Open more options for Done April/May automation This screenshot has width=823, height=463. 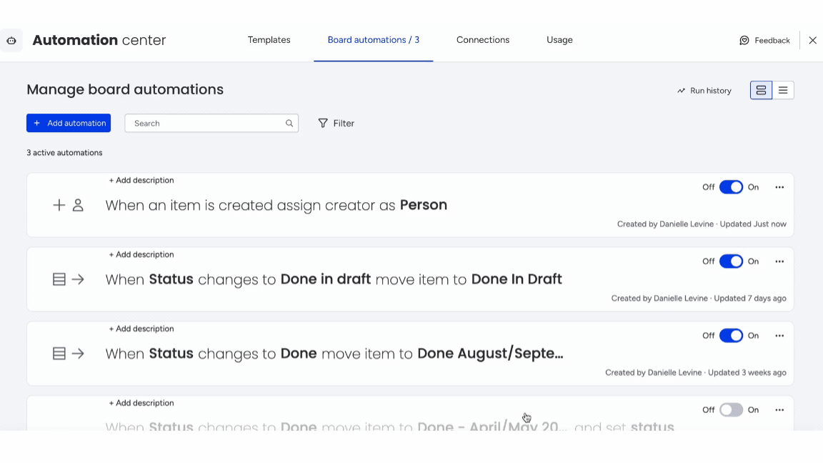point(779,410)
